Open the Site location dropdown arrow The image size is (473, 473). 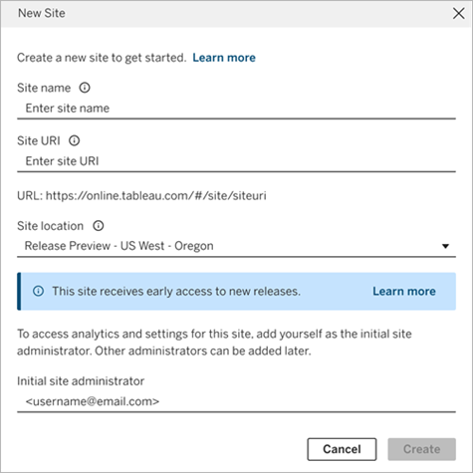pyautogui.click(x=445, y=246)
